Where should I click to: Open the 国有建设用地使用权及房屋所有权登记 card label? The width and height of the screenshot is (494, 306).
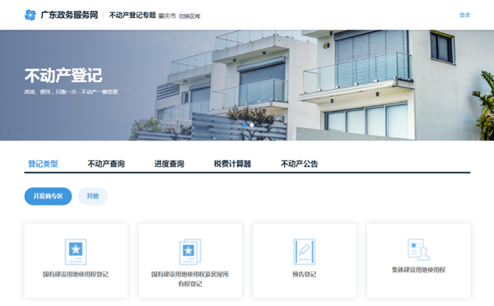(190, 279)
